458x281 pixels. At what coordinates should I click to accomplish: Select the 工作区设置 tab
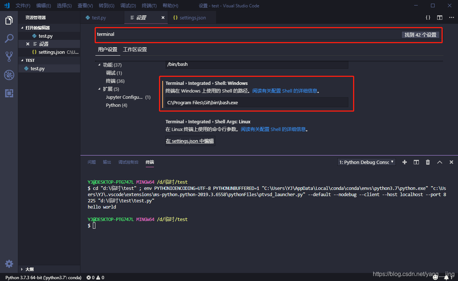(135, 49)
